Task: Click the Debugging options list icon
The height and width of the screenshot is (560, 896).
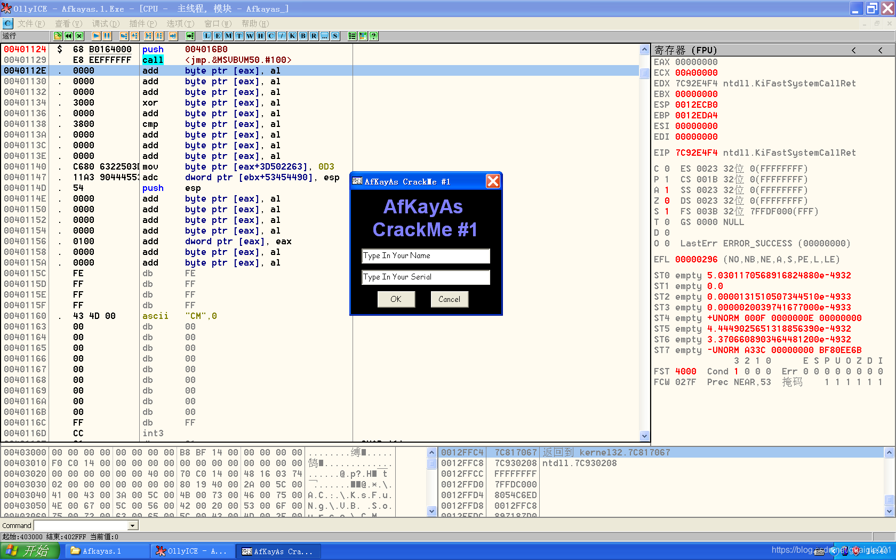Action: (353, 36)
